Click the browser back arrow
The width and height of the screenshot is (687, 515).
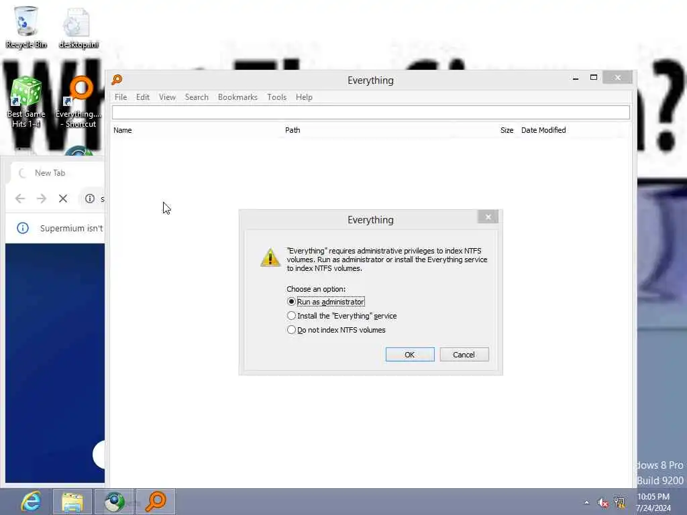(19, 198)
